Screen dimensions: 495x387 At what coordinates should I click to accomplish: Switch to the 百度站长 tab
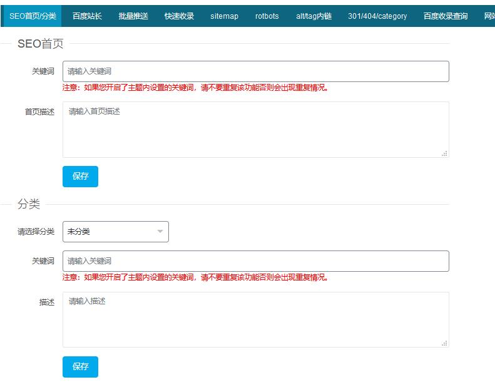[x=87, y=16]
